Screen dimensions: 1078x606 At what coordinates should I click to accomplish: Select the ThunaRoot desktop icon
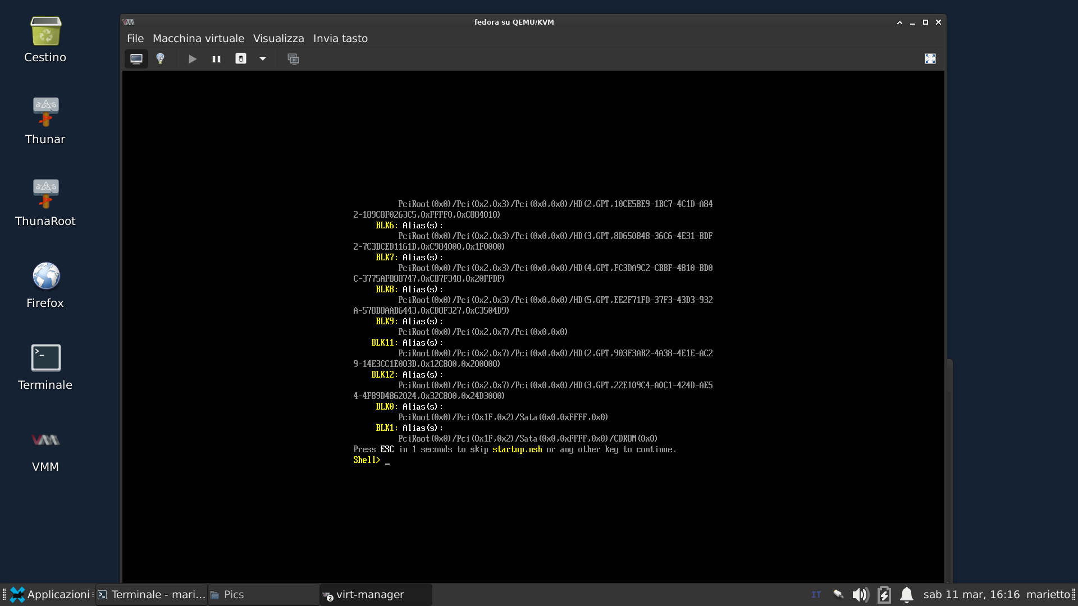click(45, 203)
